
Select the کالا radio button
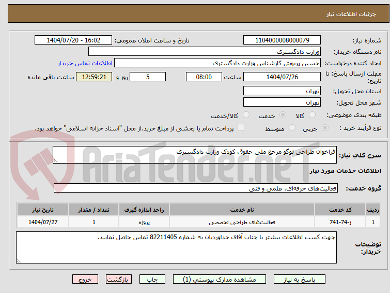point(312,115)
